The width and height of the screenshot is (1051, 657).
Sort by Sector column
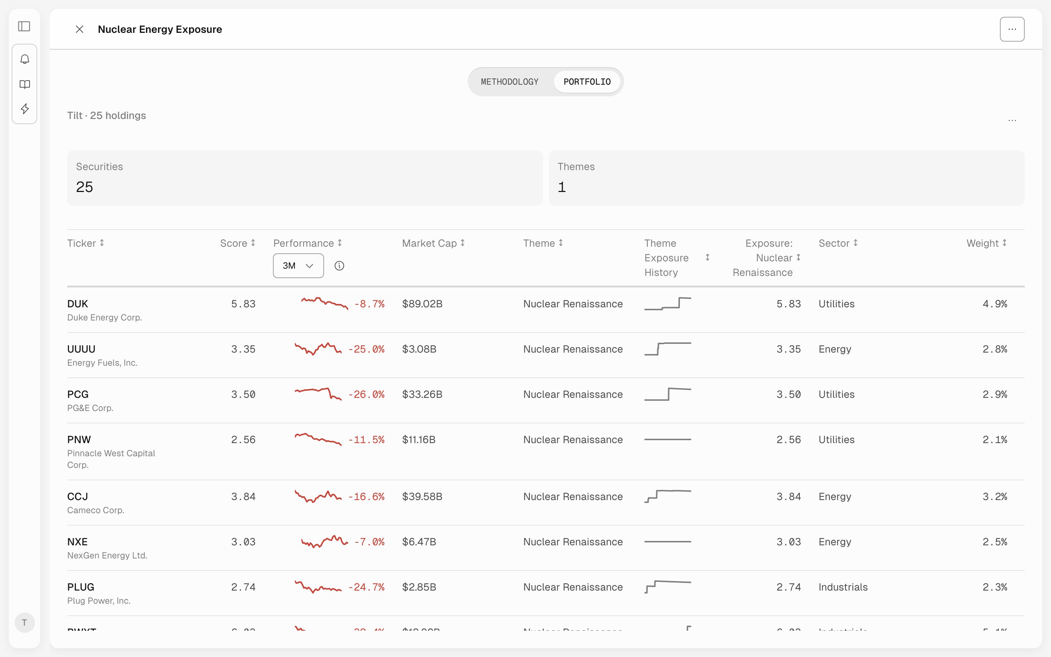click(x=838, y=243)
